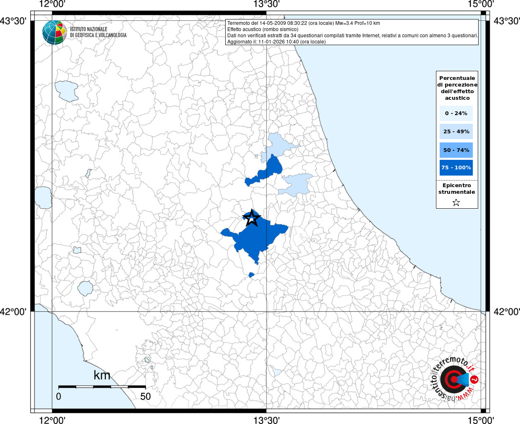Click the 'Aggiornato il: 11-01-2026' line
This screenshot has width=520, height=424.
(277, 42)
